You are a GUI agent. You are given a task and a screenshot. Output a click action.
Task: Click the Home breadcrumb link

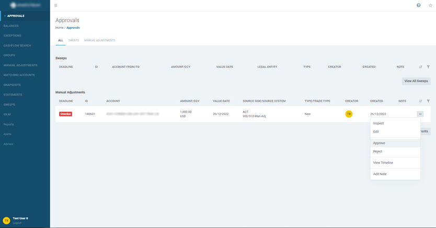(59, 28)
